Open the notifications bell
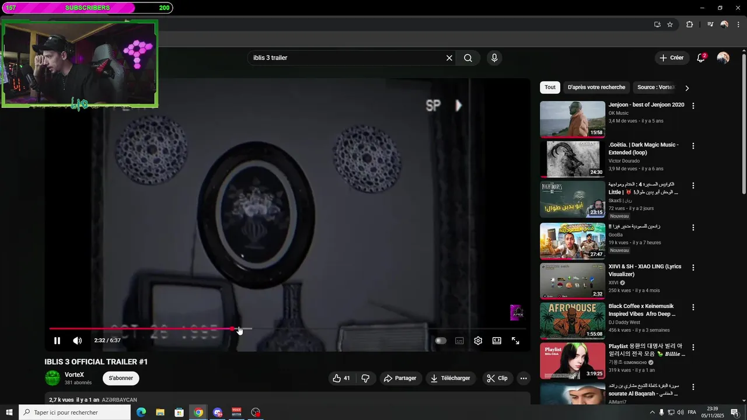 [701, 58]
